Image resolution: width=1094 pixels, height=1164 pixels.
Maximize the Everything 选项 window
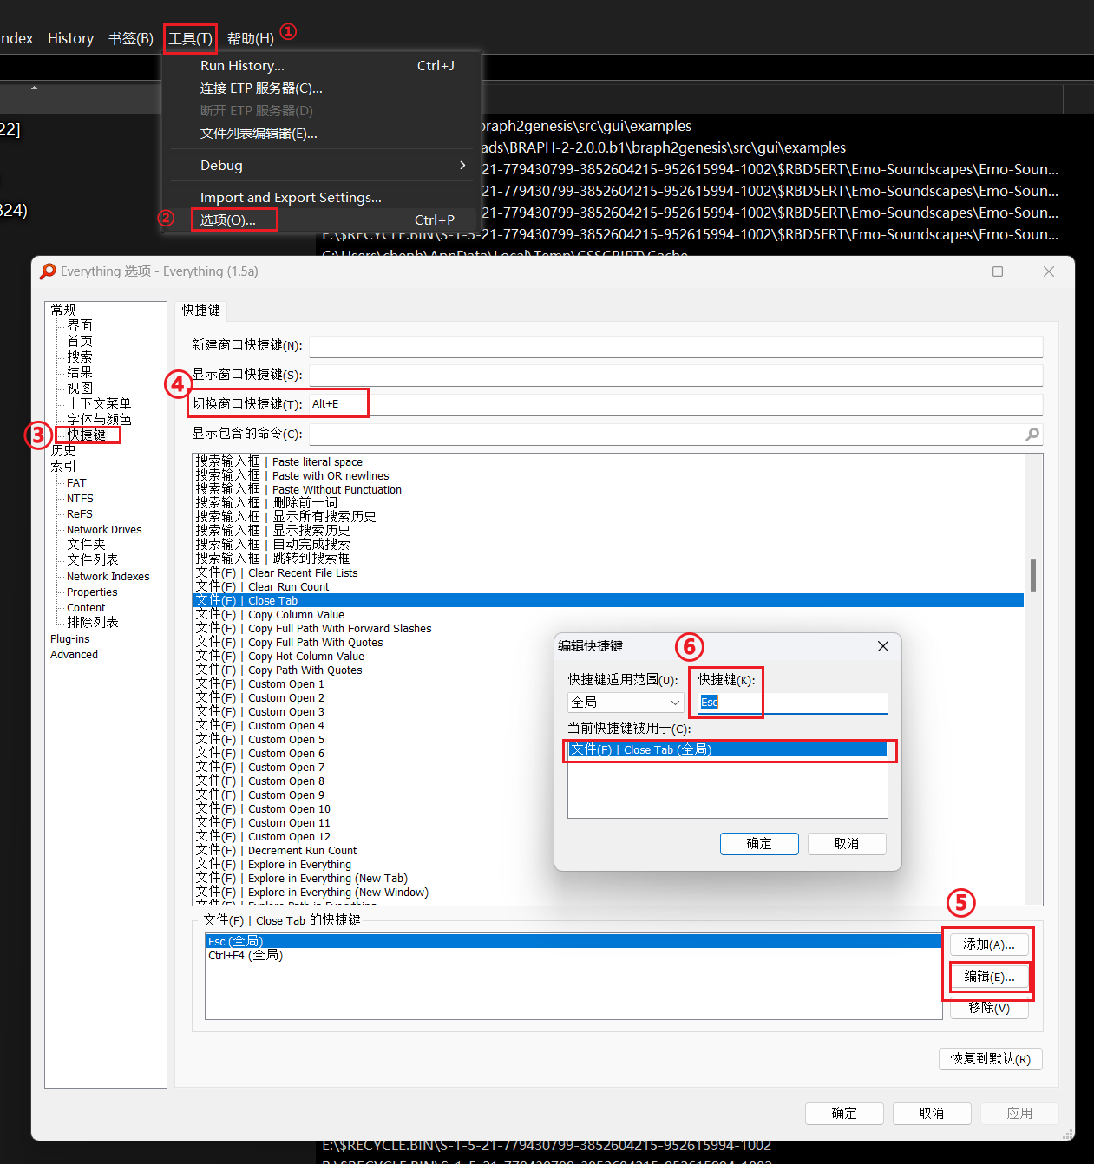[998, 271]
